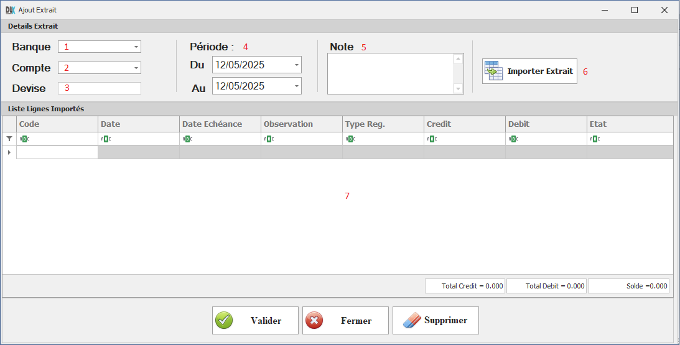Click the filter operator icon under Code column
The image size is (680, 345).
24,139
